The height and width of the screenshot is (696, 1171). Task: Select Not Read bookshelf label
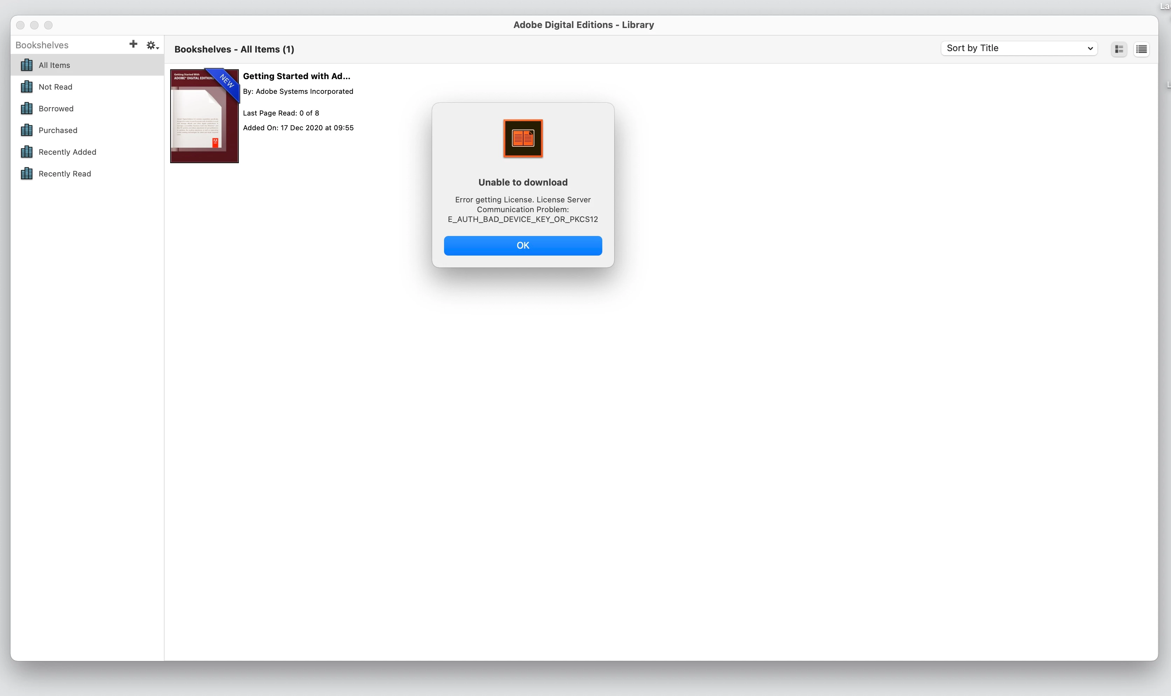[x=55, y=87]
